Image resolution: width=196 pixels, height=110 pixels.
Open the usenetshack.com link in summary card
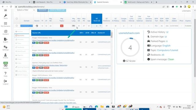coord(129,33)
